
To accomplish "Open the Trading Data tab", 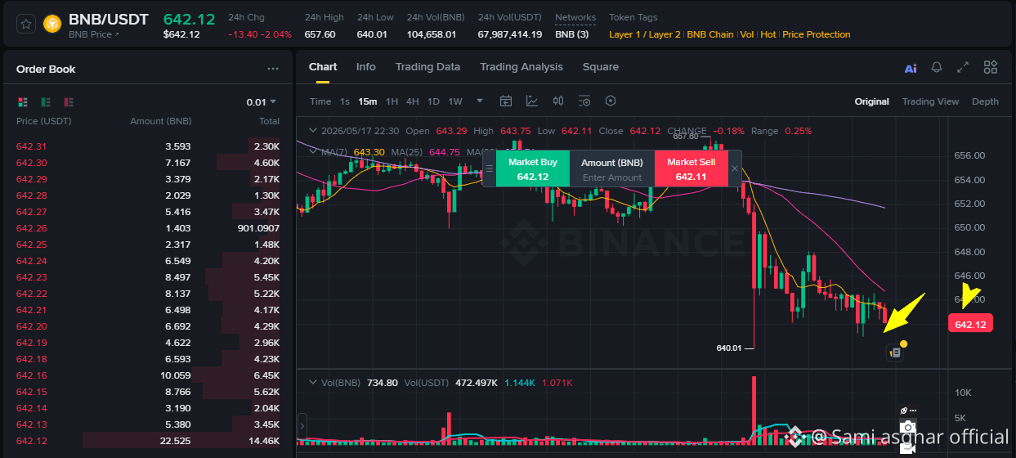I will point(427,67).
